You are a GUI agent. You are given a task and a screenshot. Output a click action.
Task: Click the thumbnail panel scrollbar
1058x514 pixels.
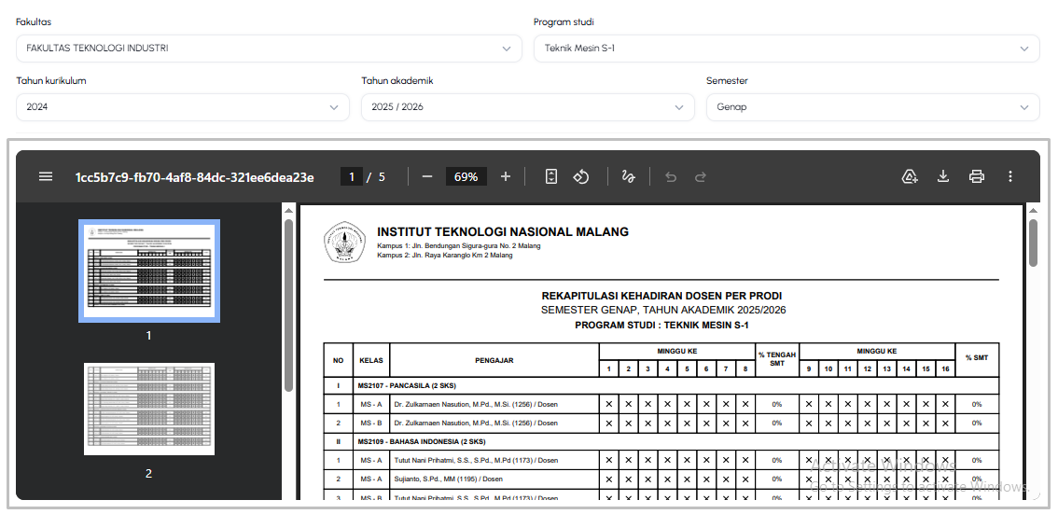(289, 304)
